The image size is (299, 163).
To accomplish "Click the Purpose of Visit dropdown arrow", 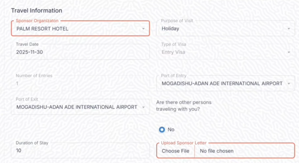I will click(x=289, y=29).
